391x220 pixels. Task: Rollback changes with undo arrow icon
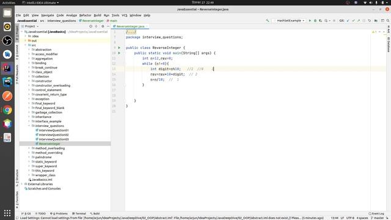(x=369, y=21)
